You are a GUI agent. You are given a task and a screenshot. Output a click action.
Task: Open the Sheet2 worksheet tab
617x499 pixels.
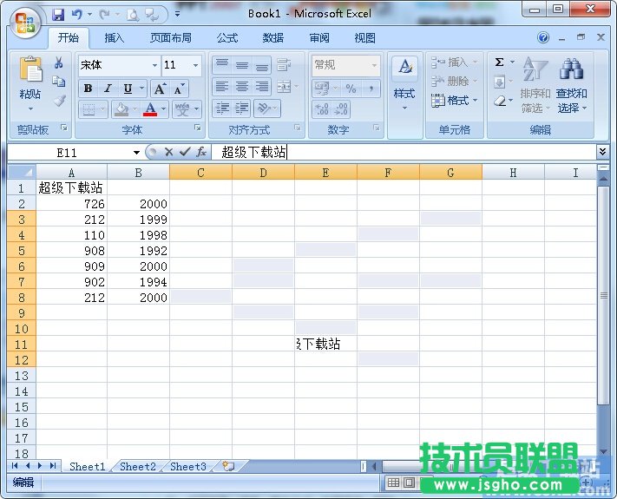(x=138, y=466)
